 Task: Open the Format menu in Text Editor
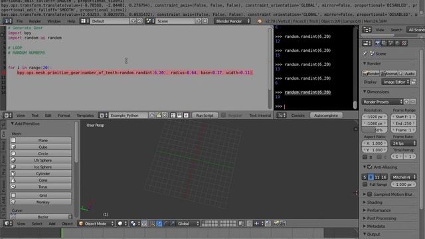[x=64, y=116]
